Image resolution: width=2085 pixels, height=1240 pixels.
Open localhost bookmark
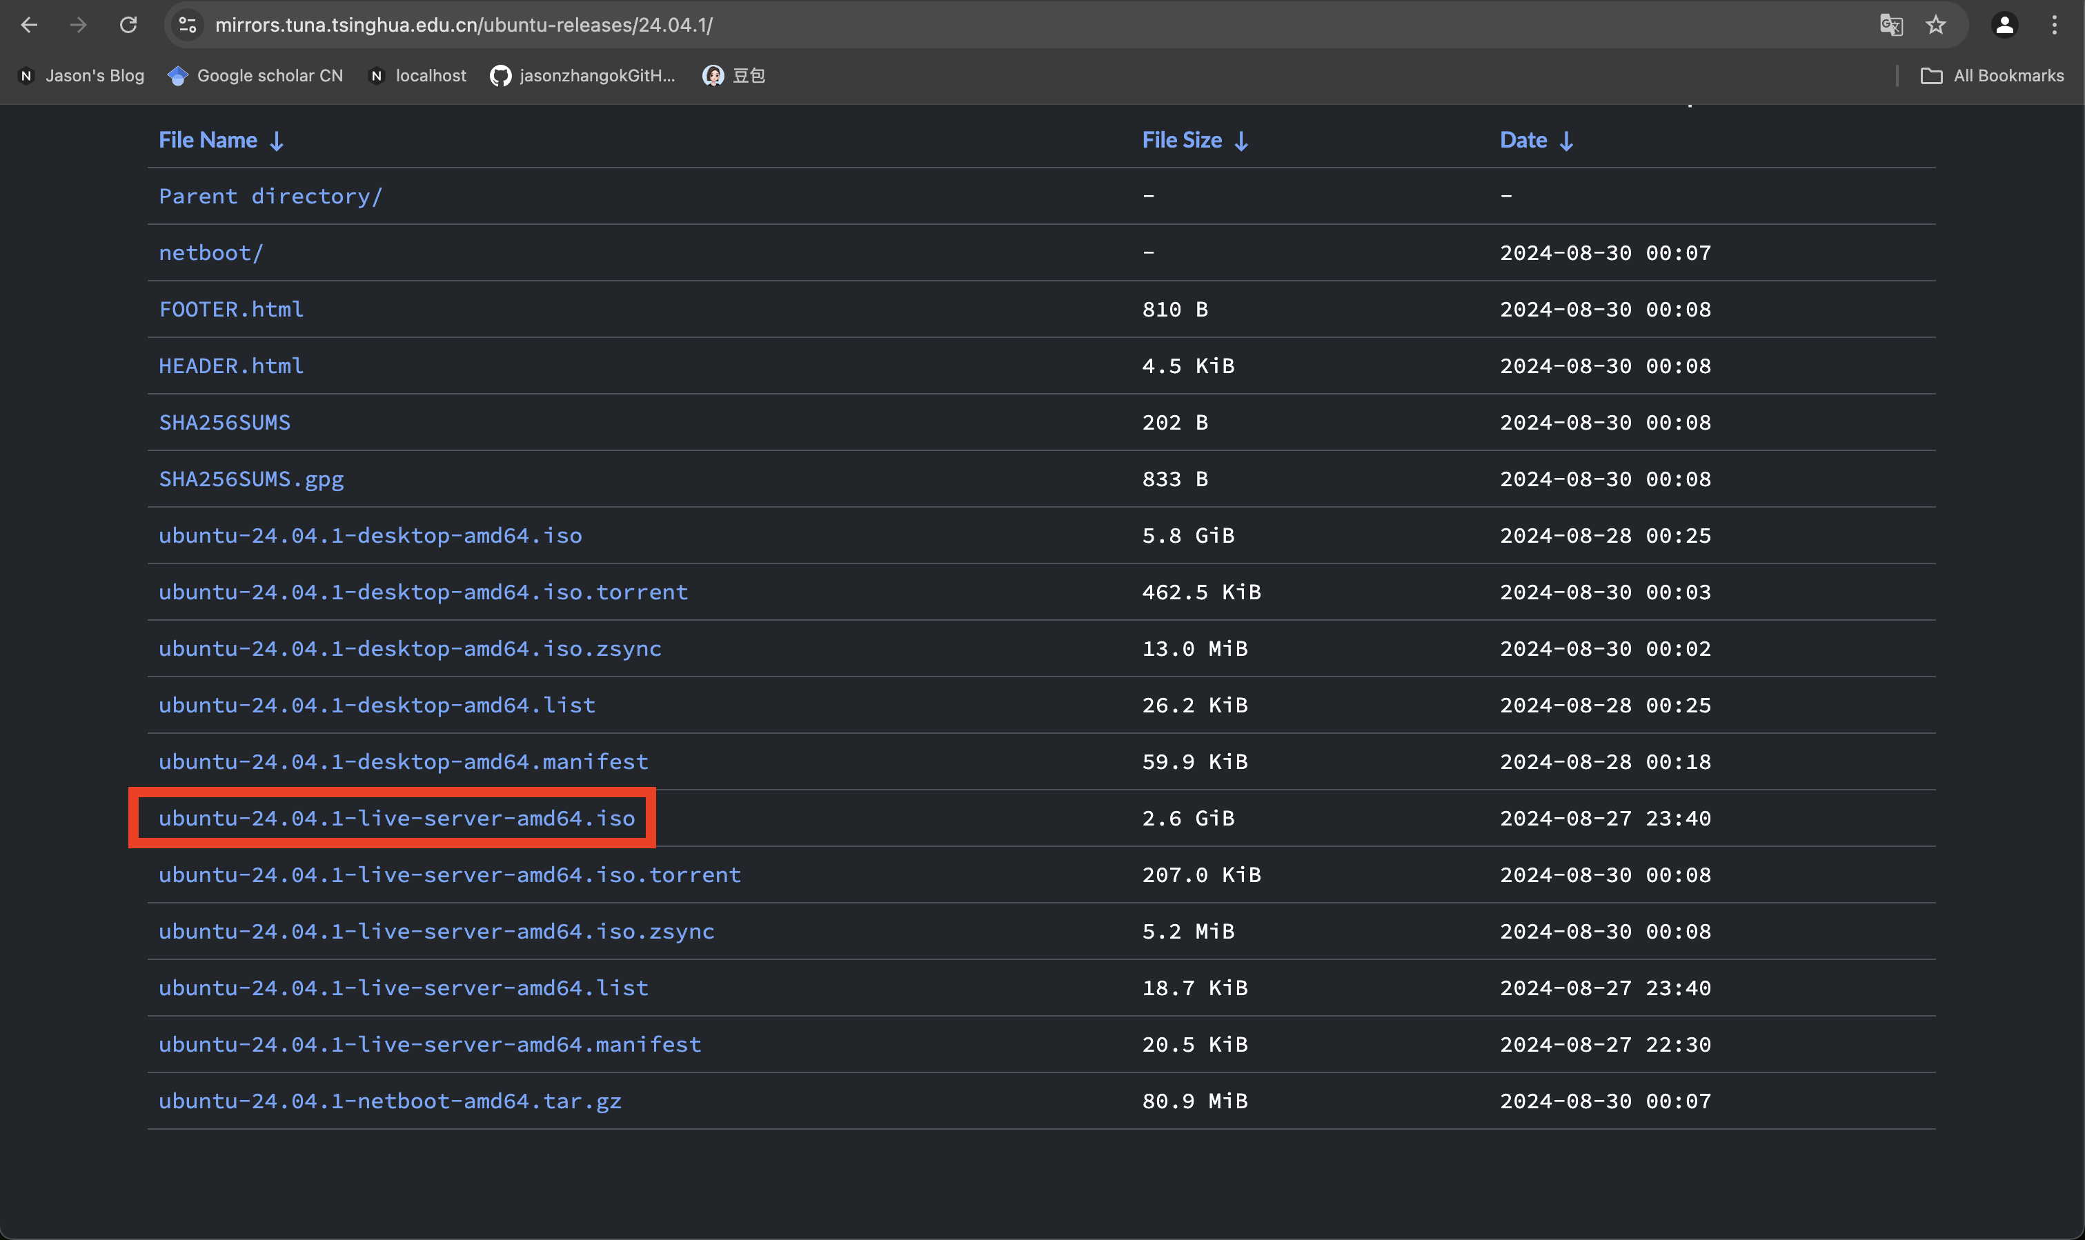click(x=418, y=76)
